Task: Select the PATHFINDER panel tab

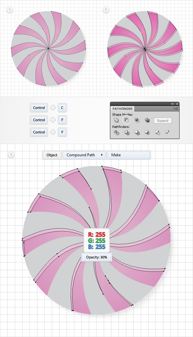Action: click(x=122, y=109)
